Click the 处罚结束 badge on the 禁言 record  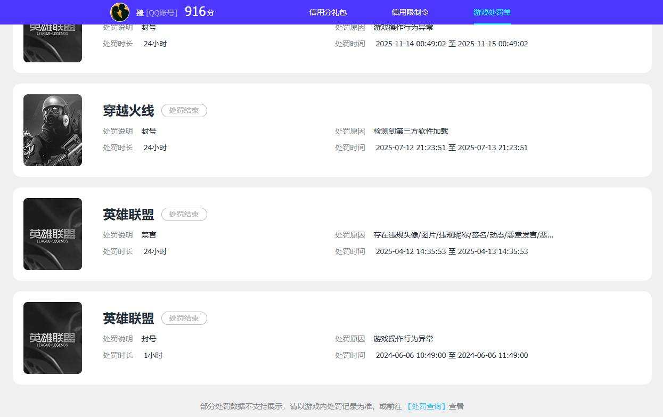184,215
